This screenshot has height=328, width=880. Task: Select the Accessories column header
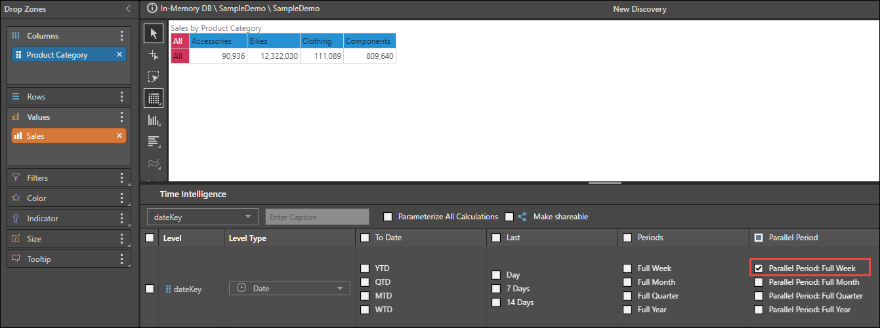click(218, 41)
